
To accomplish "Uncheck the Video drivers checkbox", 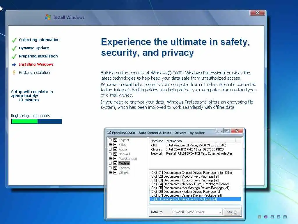I will click(x=115, y=145).
